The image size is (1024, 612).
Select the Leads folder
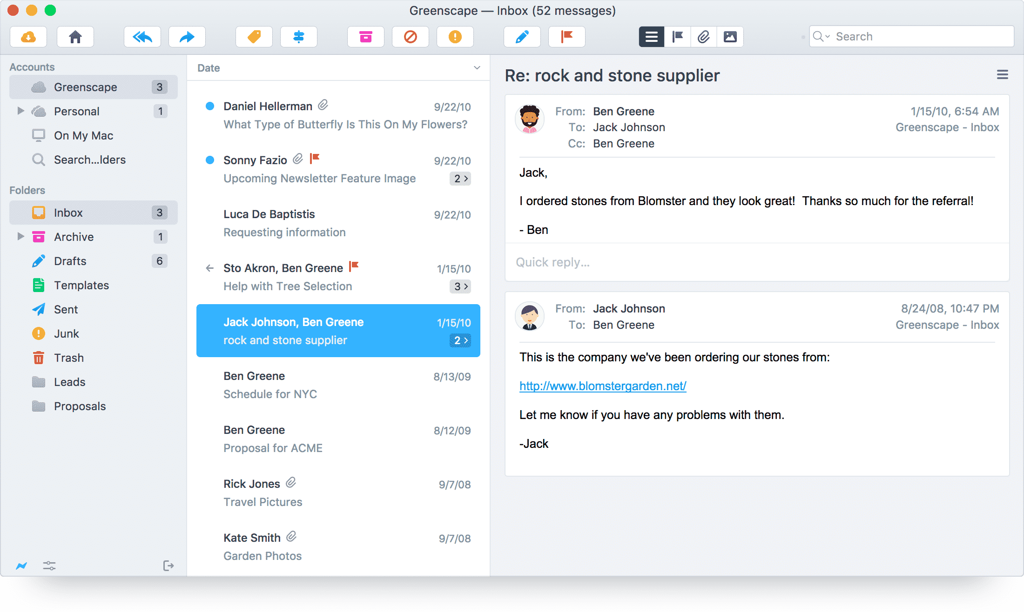click(71, 382)
